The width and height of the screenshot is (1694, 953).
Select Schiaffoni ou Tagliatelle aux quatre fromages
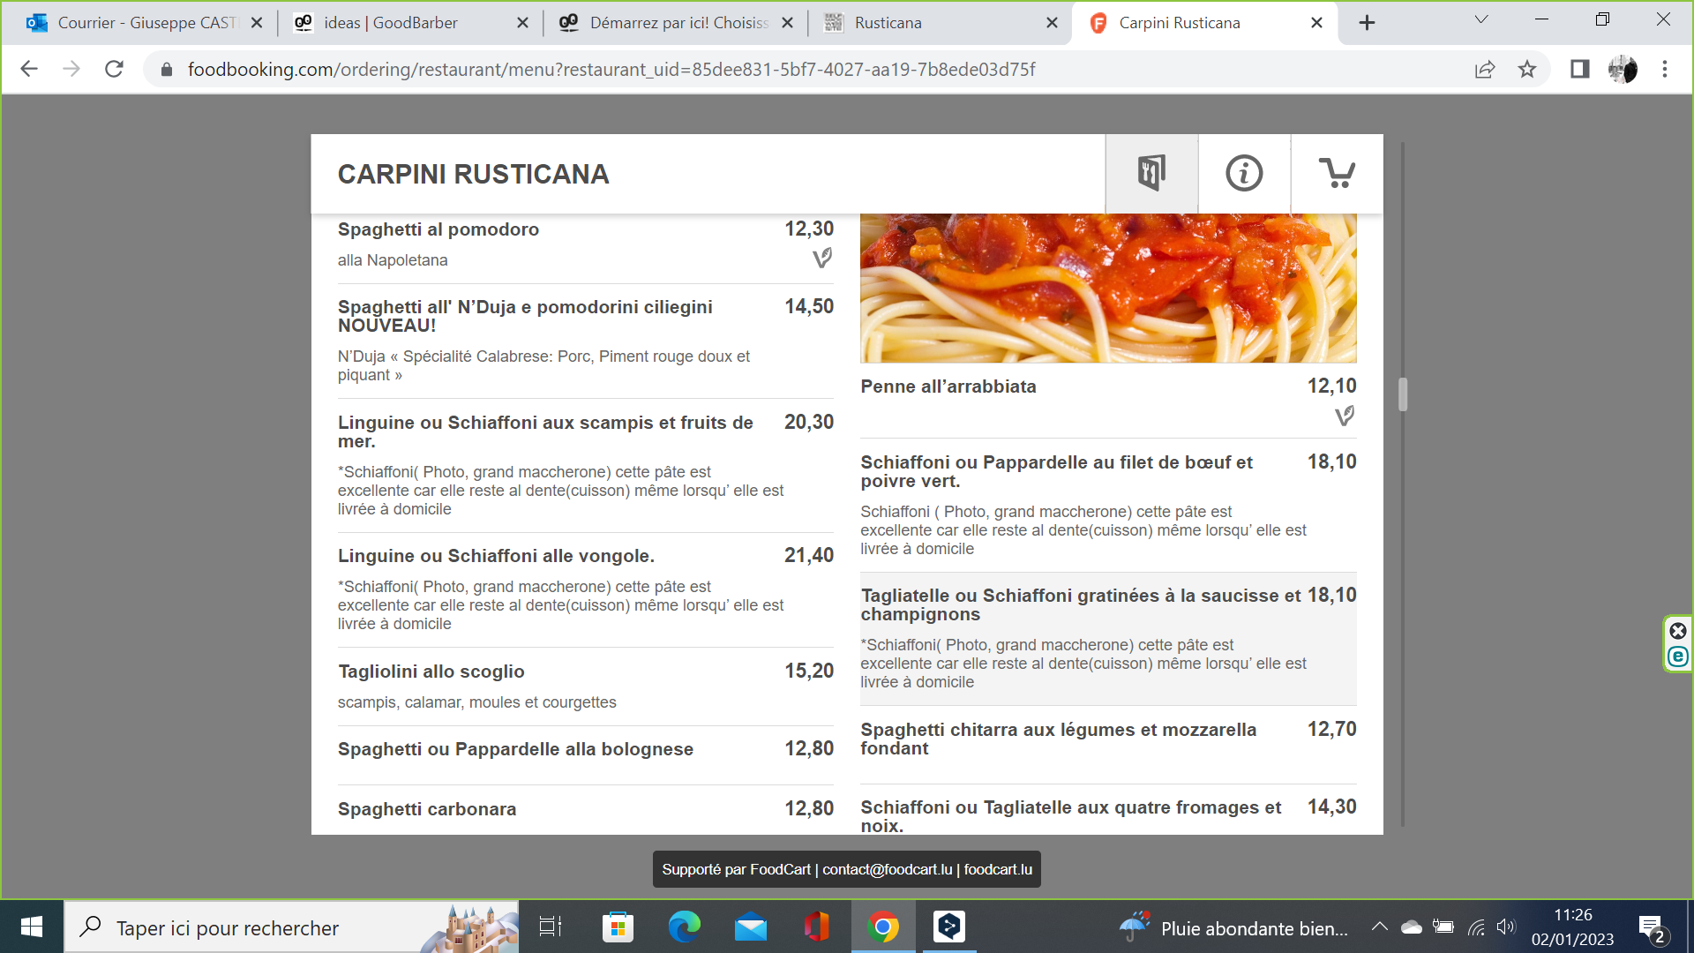[1108, 811]
